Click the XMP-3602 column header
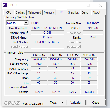Viewport: 110px width, 108px height. [89, 55]
